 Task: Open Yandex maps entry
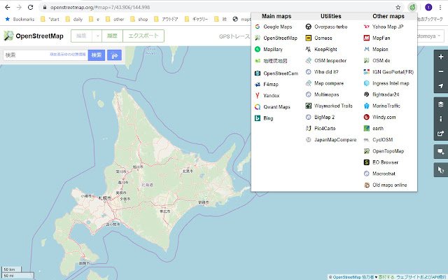[267, 95]
